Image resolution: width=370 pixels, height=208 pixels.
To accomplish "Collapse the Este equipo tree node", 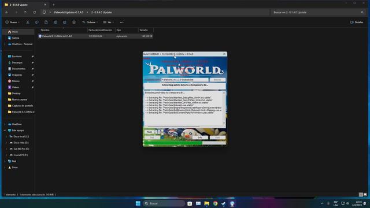I will pyautogui.click(x=5, y=130).
